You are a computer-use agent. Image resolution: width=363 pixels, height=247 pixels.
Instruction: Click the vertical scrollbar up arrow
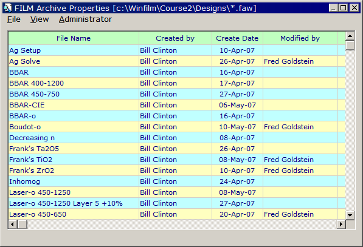pos(350,36)
